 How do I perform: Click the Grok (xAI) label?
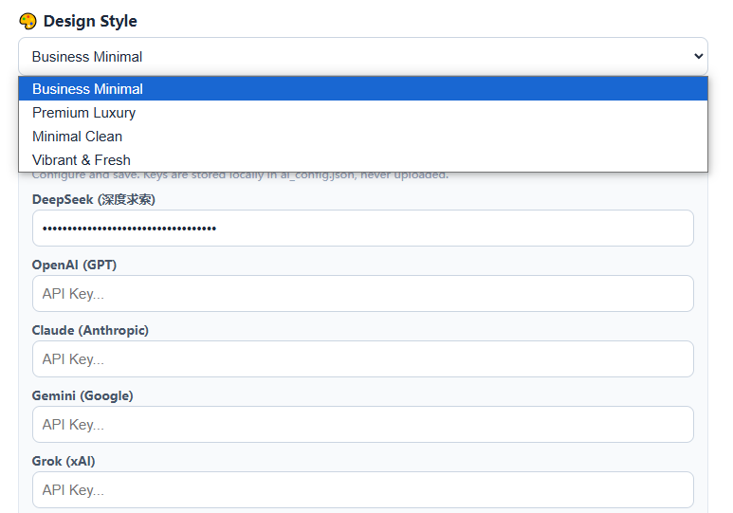(64, 462)
